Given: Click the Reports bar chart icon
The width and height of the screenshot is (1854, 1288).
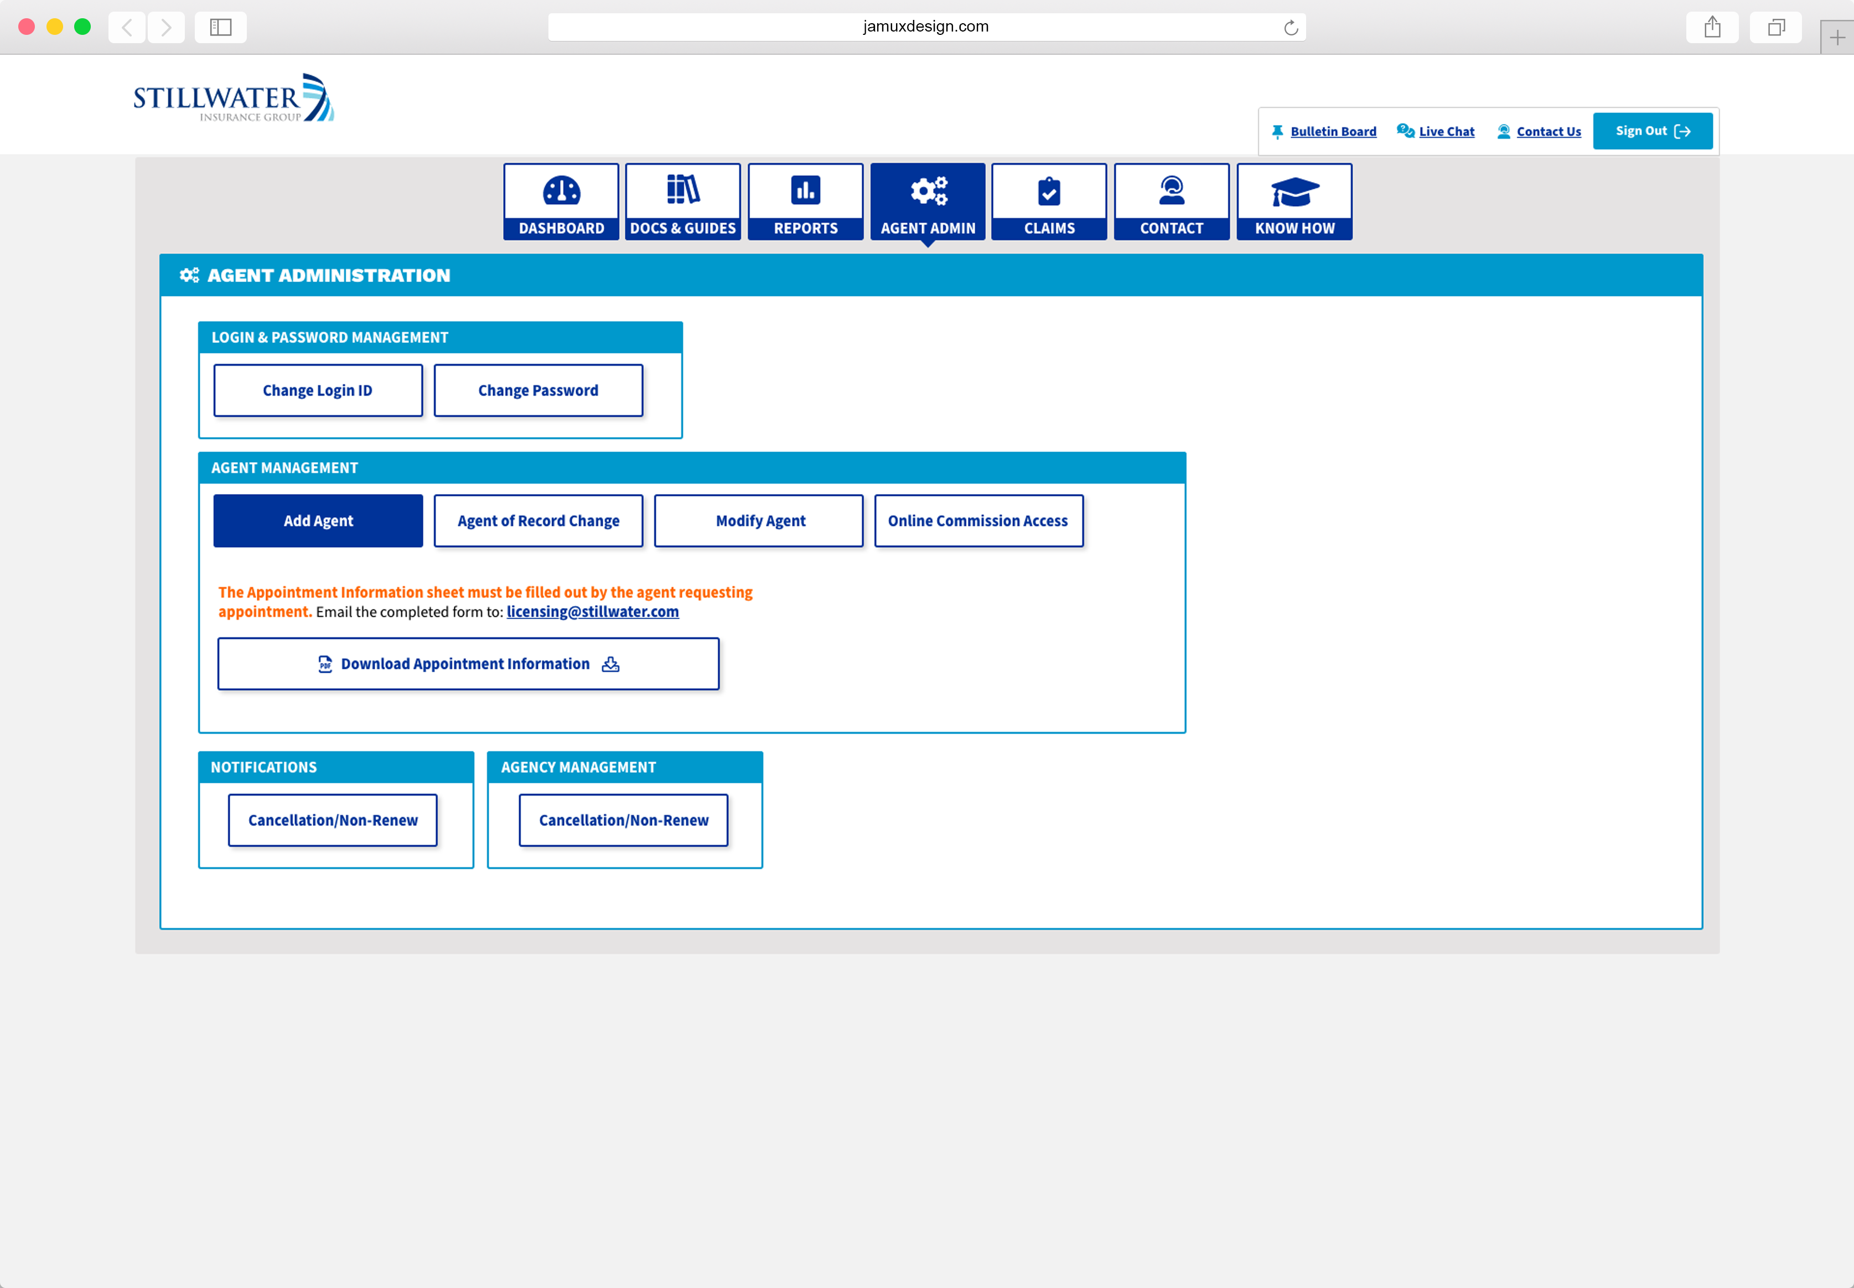Looking at the screenshot, I should pyautogui.click(x=806, y=190).
